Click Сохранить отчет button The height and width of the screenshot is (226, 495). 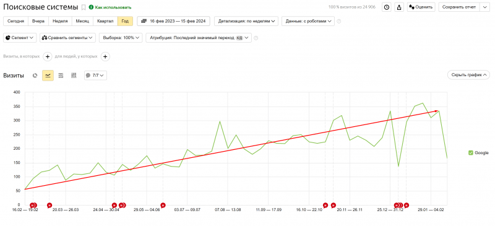458,7
